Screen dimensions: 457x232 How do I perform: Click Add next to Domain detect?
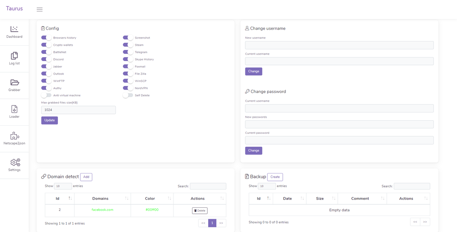point(86,177)
